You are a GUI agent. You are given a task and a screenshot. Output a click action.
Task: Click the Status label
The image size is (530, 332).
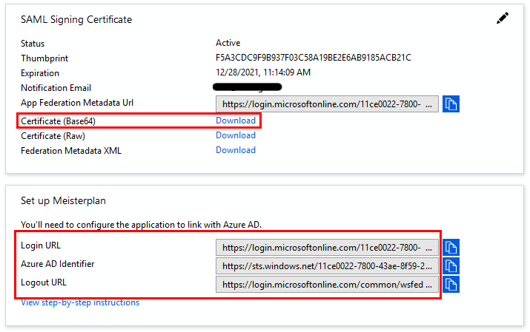tap(33, 44)
